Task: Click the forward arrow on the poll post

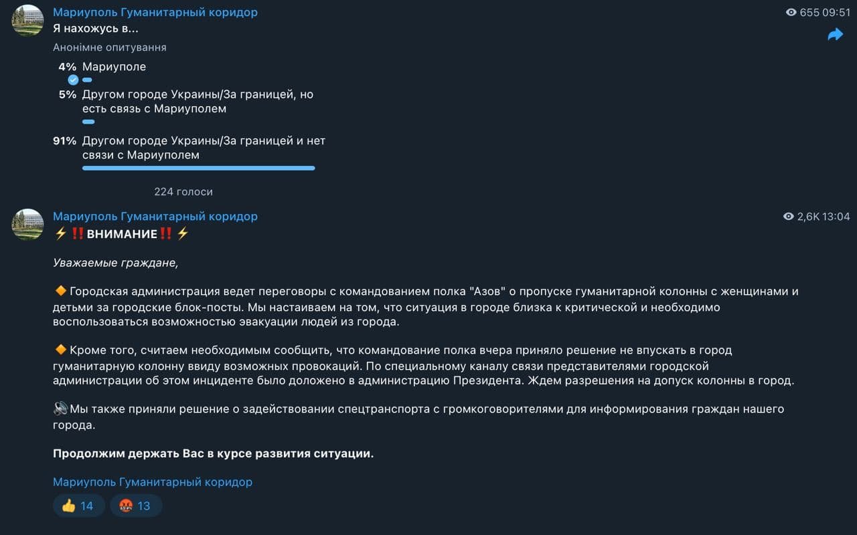Action: [x=835, y=35]
